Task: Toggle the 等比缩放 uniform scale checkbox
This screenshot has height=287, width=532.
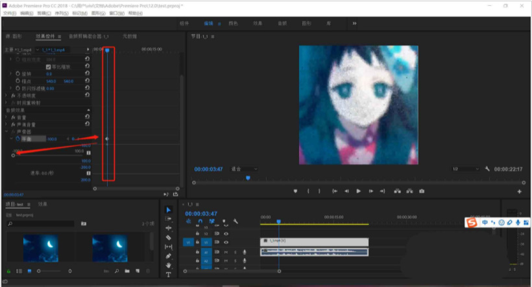Action: coord(48,66)
